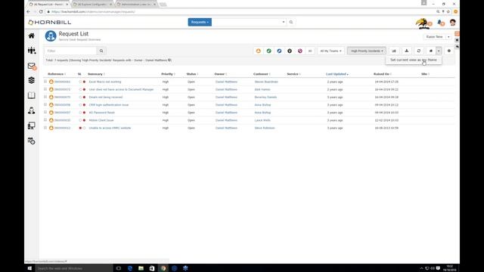Open the monitor asset icon in sidebar
This screenshot has height=272, width=484.
click(x=32, y=125)
